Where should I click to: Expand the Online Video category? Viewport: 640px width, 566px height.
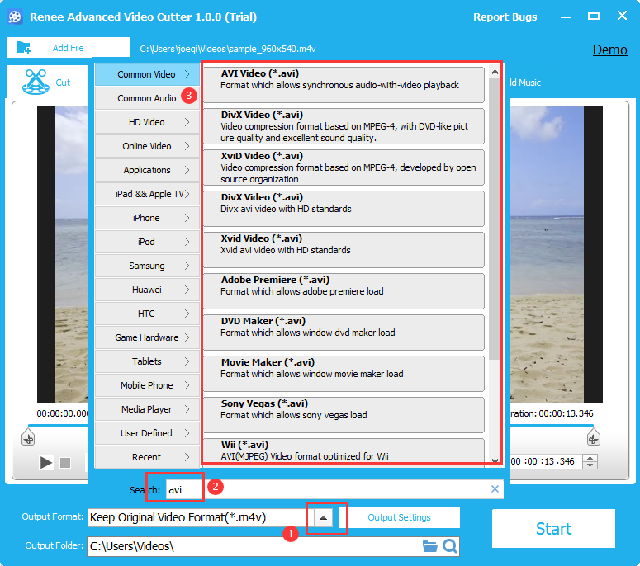coord(147,146)
